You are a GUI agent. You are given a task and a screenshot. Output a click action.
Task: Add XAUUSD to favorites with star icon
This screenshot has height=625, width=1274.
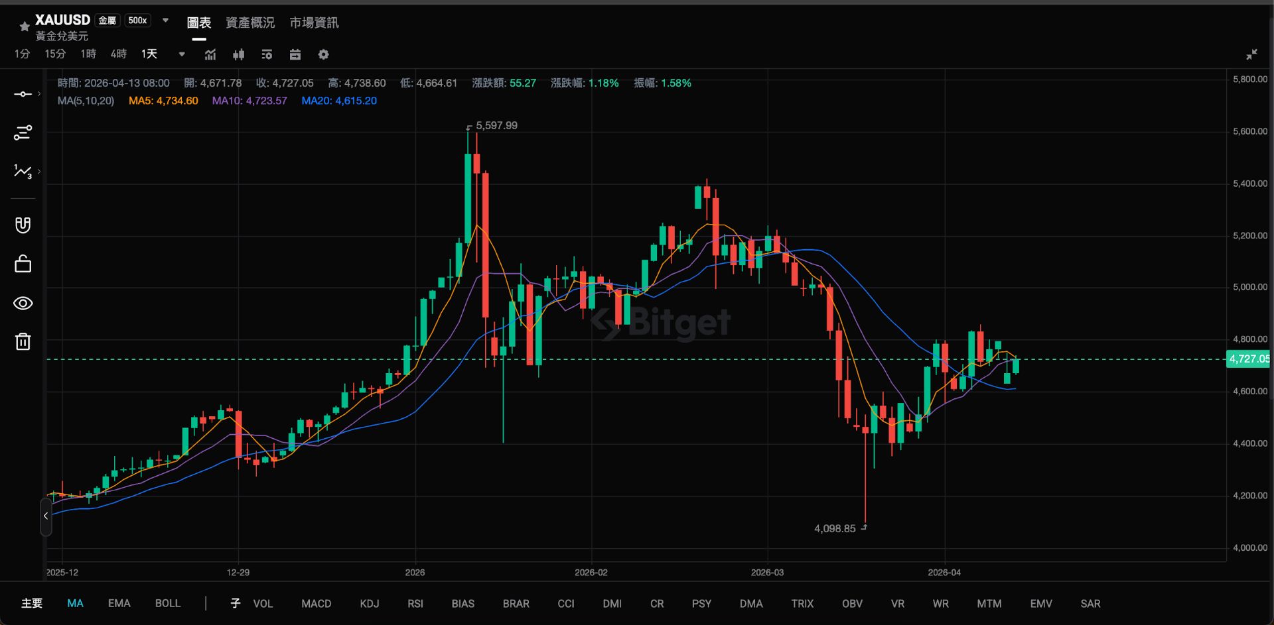click(x=25, y=27)
